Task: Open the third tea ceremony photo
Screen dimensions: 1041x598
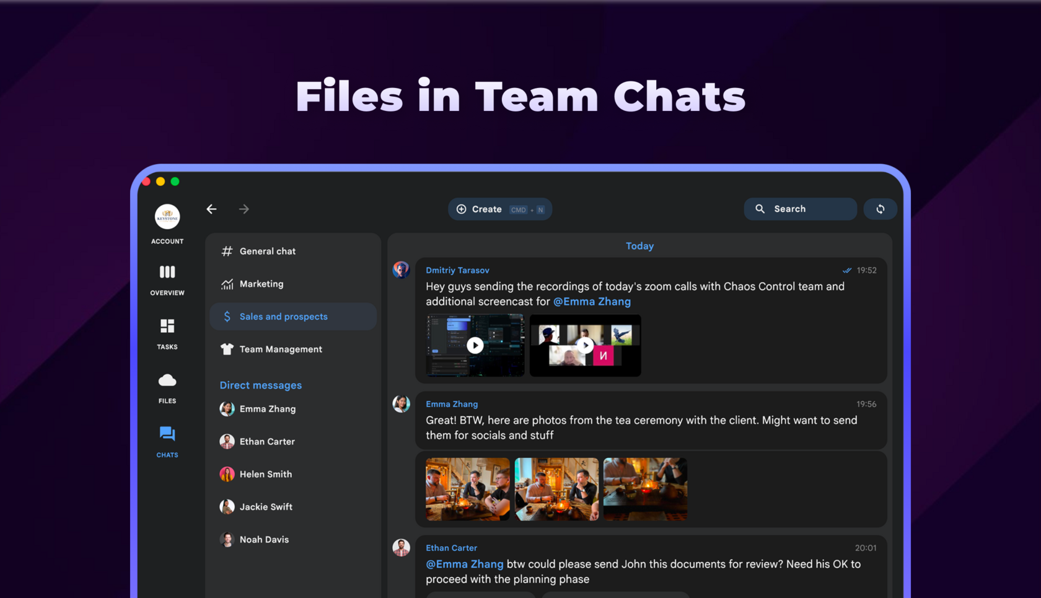Action: 645,489
